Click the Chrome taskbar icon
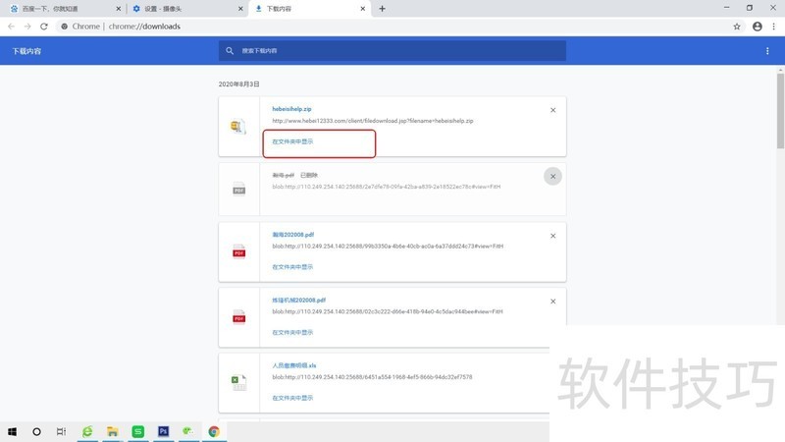Viewport: 785px width, 442px height. click(214, 431)
